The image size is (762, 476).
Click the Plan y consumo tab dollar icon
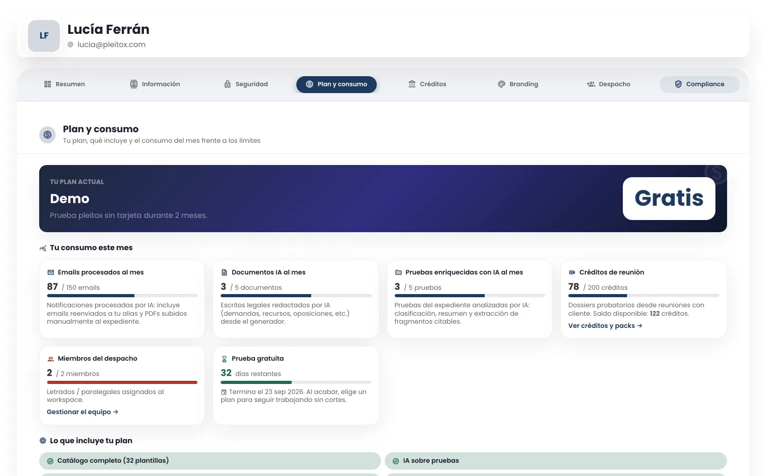[x=310, y=84]
